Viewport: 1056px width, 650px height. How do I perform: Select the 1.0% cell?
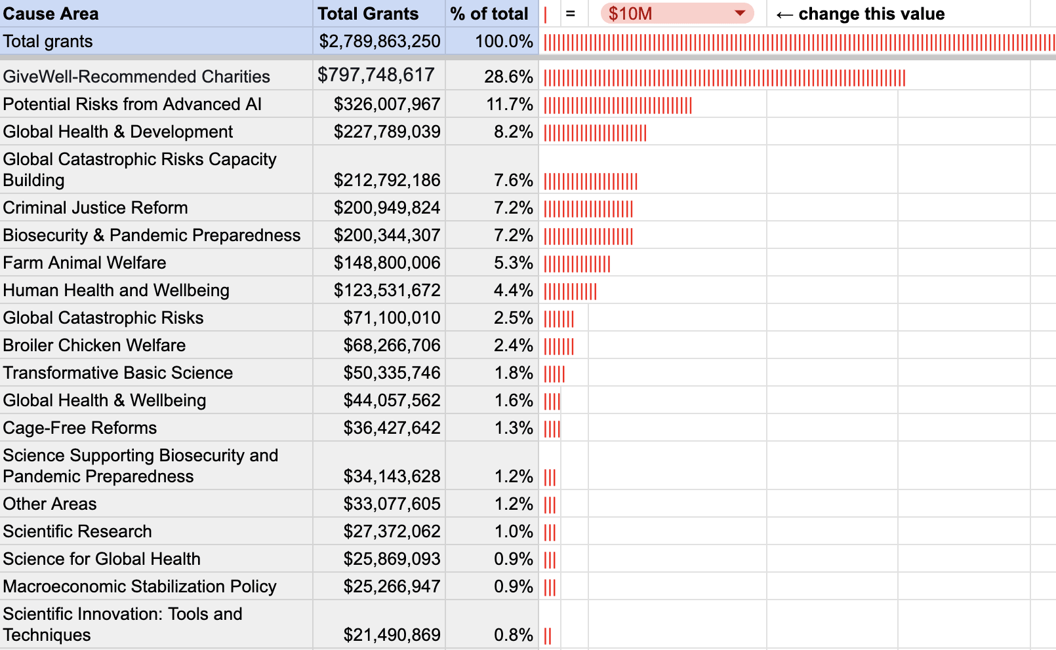[492, 531]
